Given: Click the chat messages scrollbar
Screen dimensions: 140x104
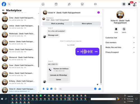Looking at the screenshot, I should pyautogui.click(x=101, y=64).
